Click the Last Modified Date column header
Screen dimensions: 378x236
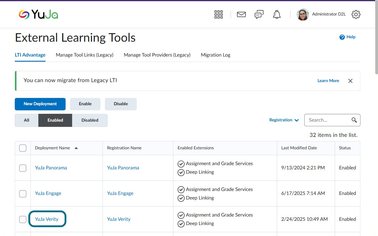(x=299, y=148)
